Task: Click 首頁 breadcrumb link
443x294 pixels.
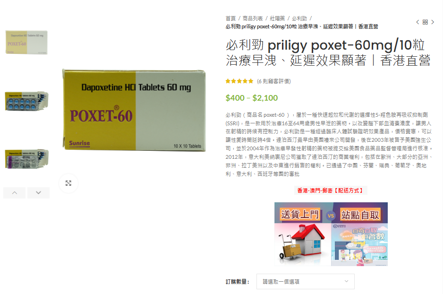Action: point(230,18)
